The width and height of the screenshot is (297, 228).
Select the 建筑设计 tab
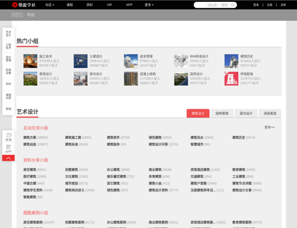tap(198, 113)
